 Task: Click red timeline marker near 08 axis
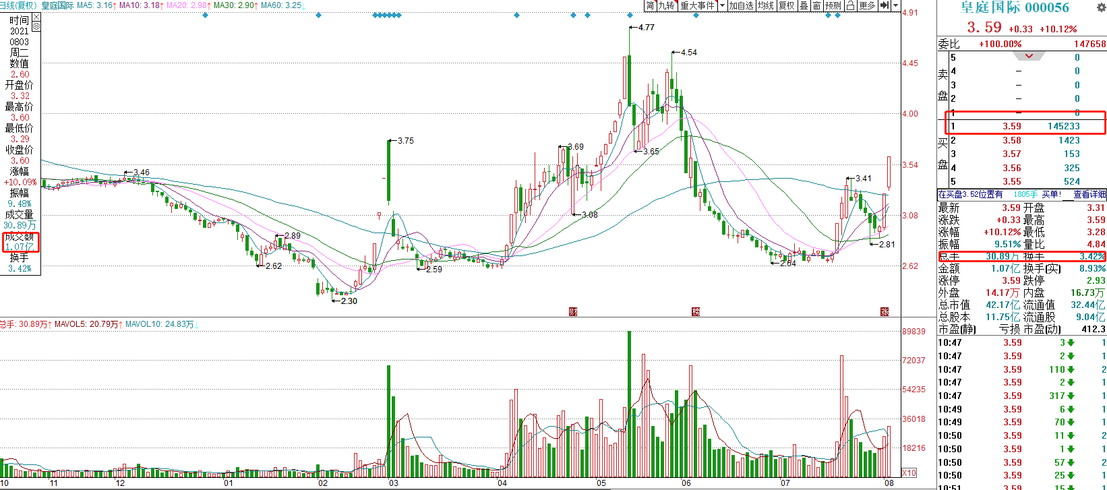[x=885, y=311]
